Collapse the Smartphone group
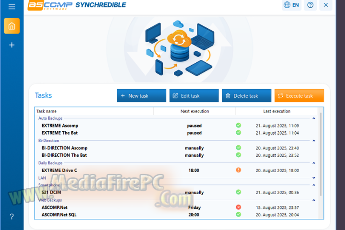Viewport: 345px width, 230px height. pos(314,185)
